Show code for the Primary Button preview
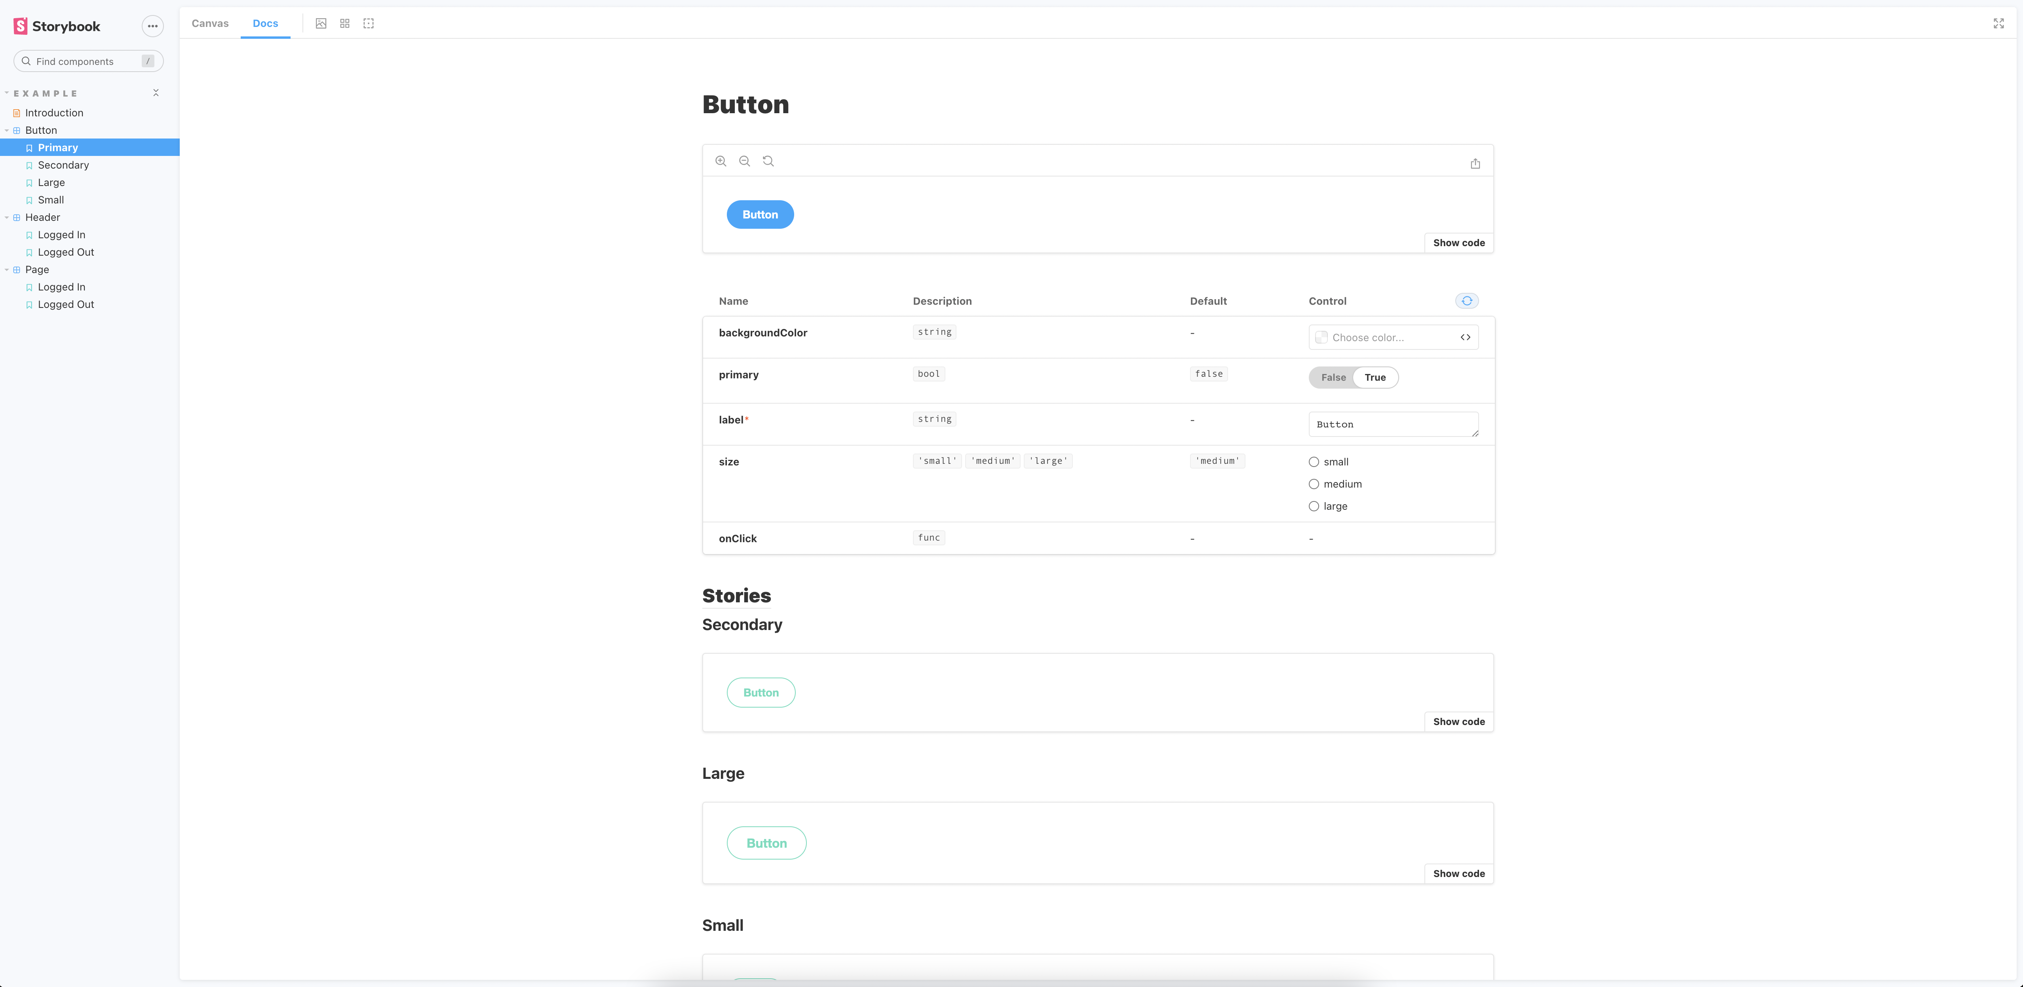Screen dimensions: 2023x987 1458,243
